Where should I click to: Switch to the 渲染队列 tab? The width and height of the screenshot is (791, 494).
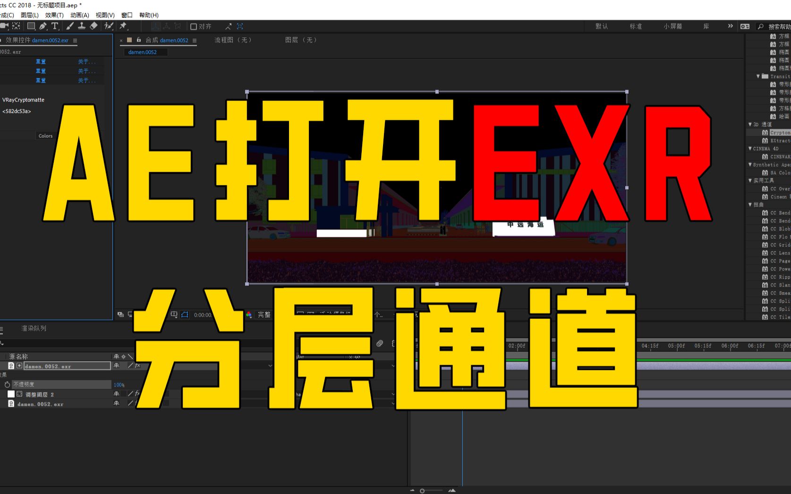[34, 328]
